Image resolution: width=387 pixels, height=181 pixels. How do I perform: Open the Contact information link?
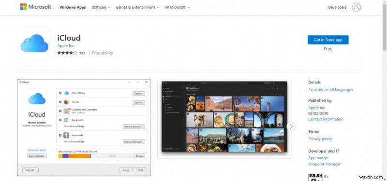point(326,119)
